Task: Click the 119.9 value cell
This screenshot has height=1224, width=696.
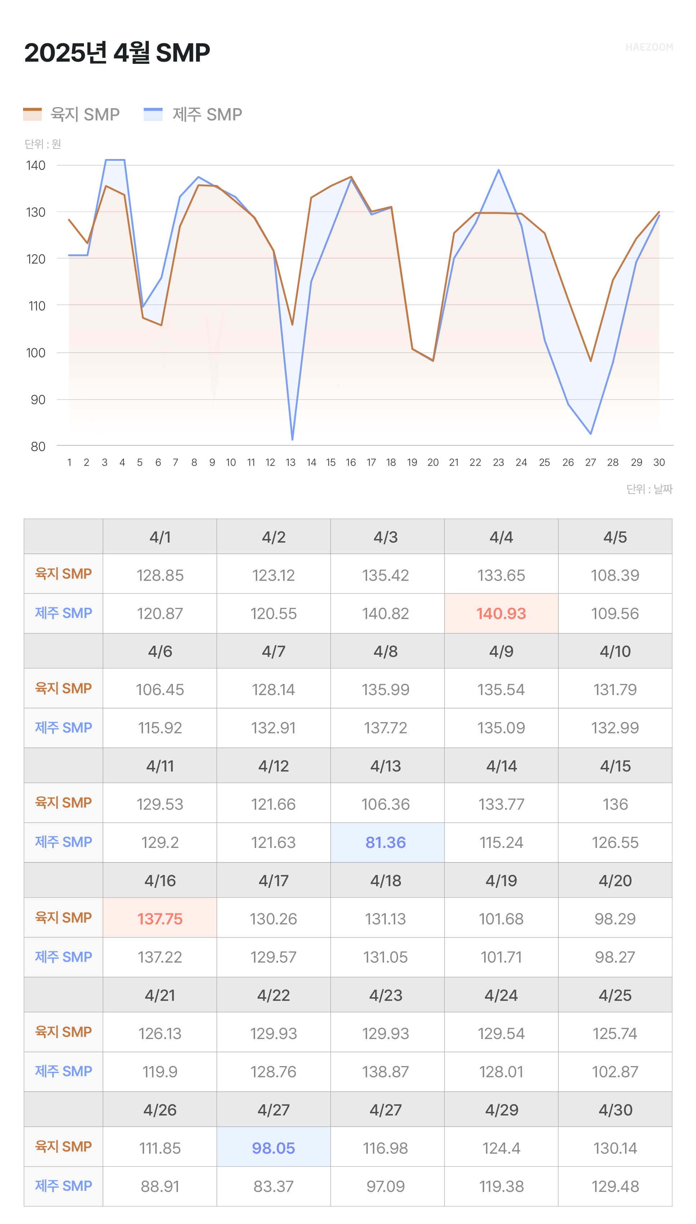Action: coord(160,1072)
